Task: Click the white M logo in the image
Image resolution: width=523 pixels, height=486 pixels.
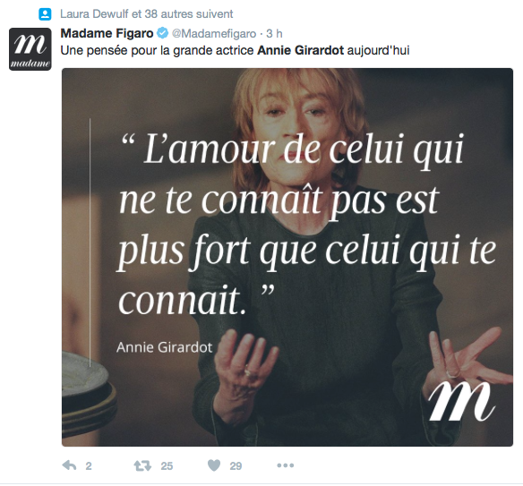Action: click(x=461, y=402)
